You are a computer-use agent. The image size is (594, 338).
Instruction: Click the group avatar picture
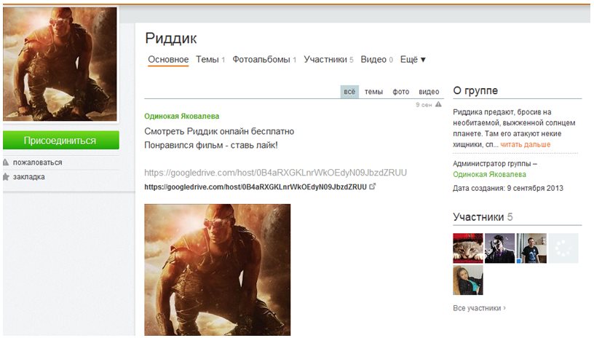point(60,64)
